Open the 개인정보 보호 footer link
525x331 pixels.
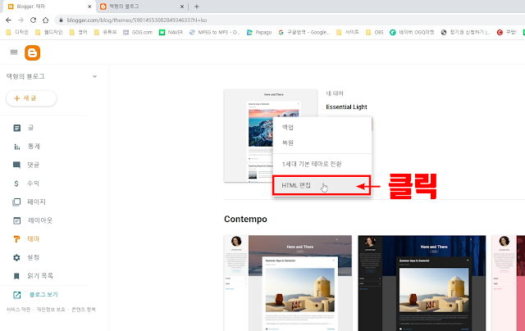[51, 309]
